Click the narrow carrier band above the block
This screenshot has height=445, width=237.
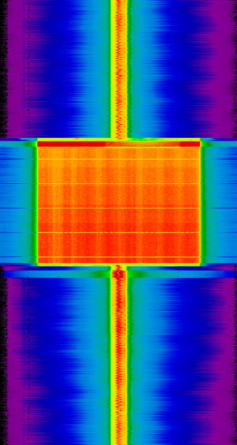pyautogui.click(x=118, y=69)
